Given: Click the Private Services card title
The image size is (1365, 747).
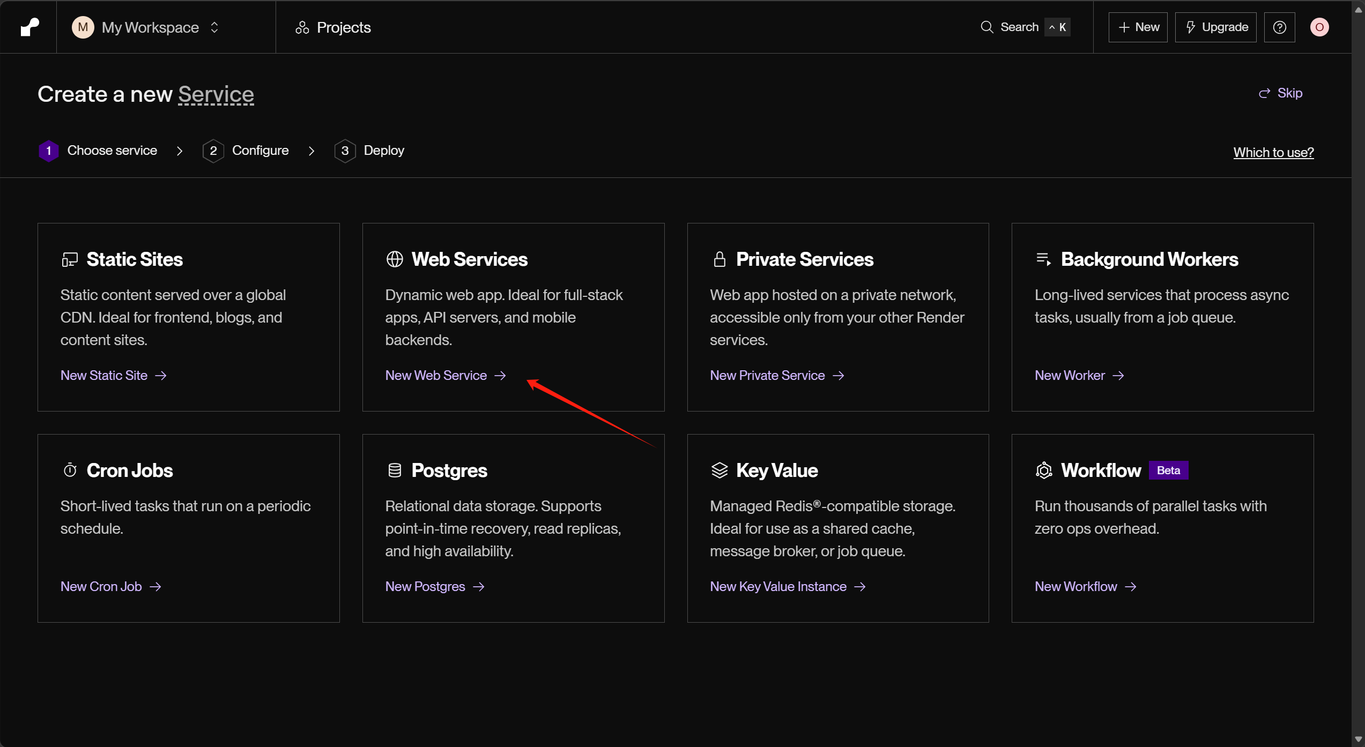Looking at the screenshot, I should click(x=805, y=259).
